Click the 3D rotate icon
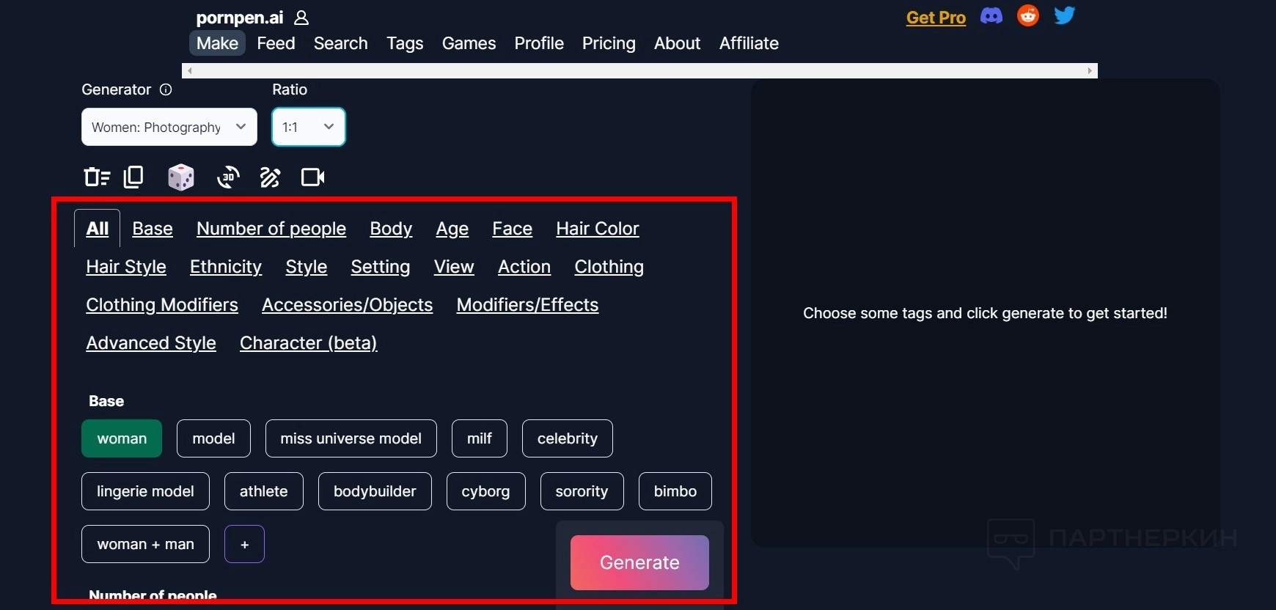Viewport: 1276px width, 610px height. pos(228,177)
